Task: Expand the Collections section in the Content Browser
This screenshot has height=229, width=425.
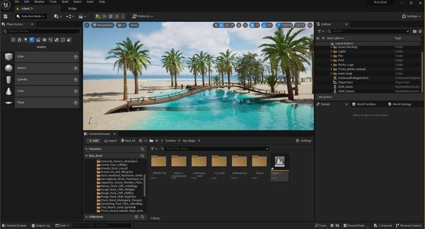Action: pyautogui.click(x=86, y=217)
